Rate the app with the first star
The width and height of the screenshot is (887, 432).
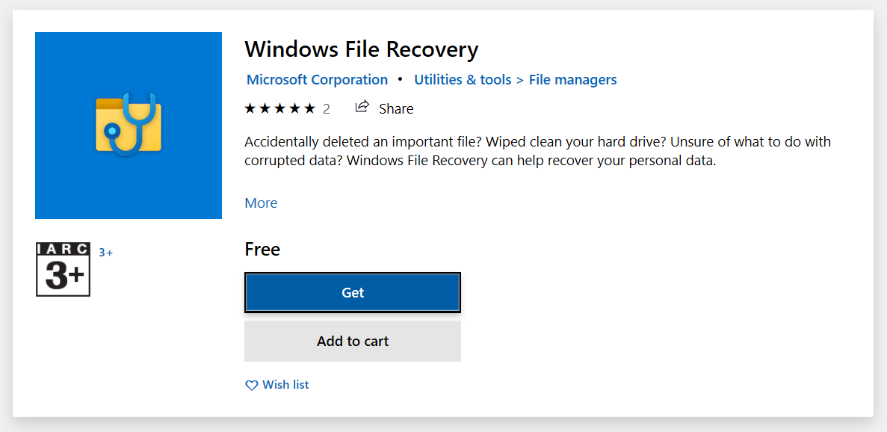click(x=250, y=108)
